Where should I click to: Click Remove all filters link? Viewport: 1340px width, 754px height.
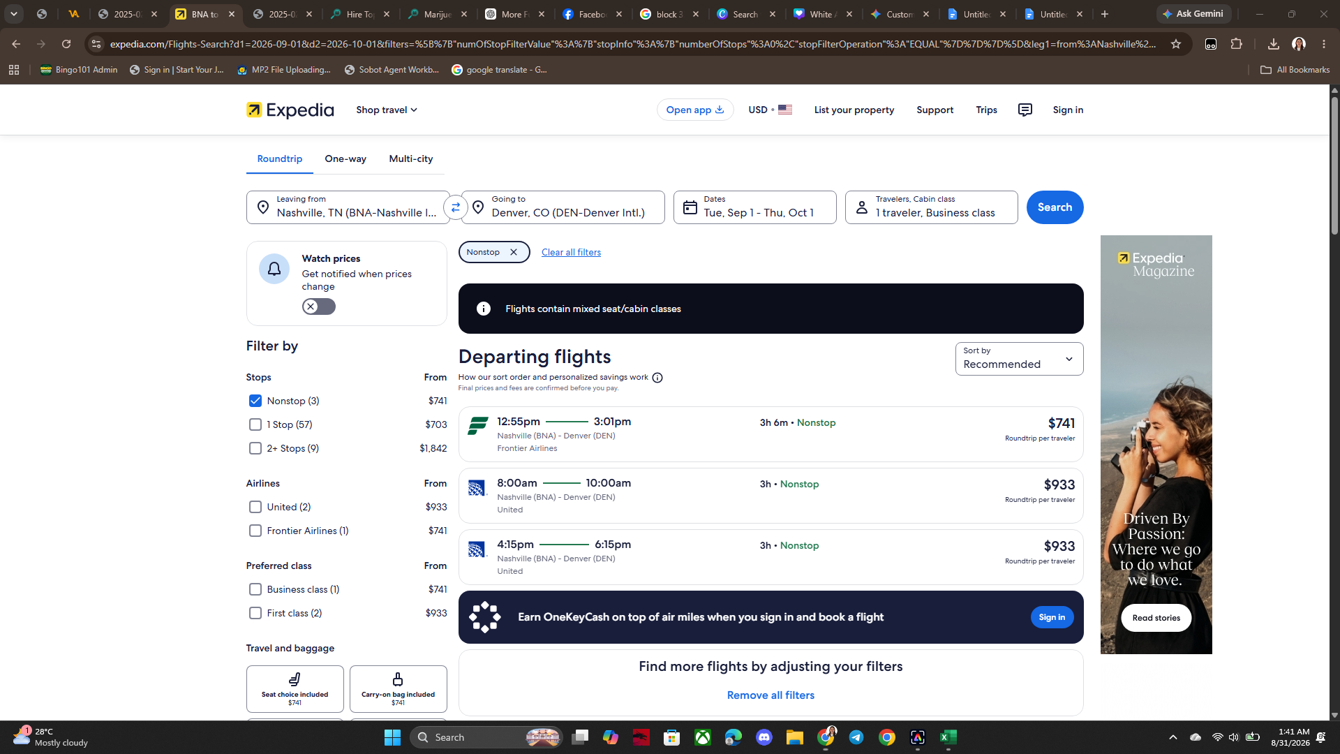[770, 695]
